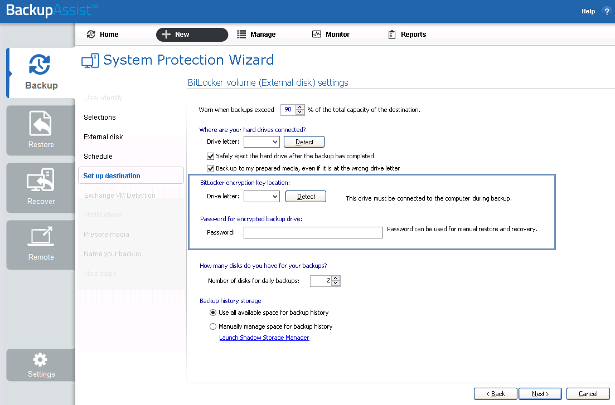Click the Backup sidebar icon
The width and height of the screenshot is (615, 405).
coord(40,65)
